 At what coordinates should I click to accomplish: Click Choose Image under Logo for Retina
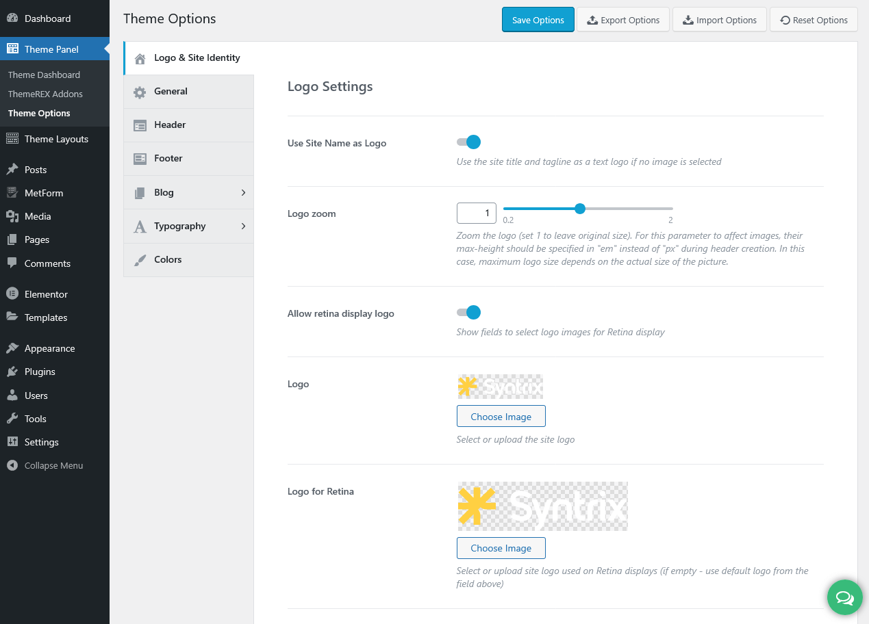(501, 548)
